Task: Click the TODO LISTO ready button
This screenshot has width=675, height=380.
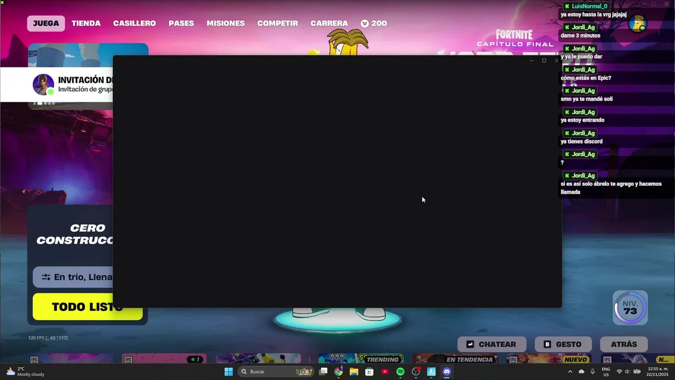Action: click(88, 307)
